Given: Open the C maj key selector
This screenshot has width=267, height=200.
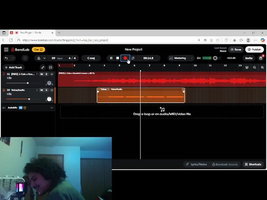Looking at the screenshot, I should tap(91, 58).
